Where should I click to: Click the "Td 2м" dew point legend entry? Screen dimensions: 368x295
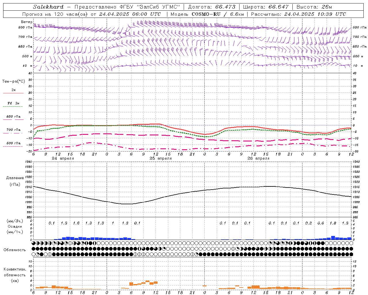pos(14,103)
